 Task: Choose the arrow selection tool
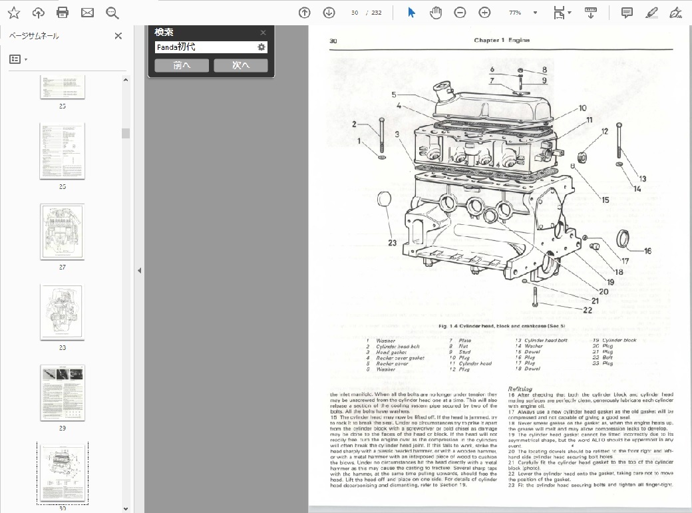pos(411,13)
